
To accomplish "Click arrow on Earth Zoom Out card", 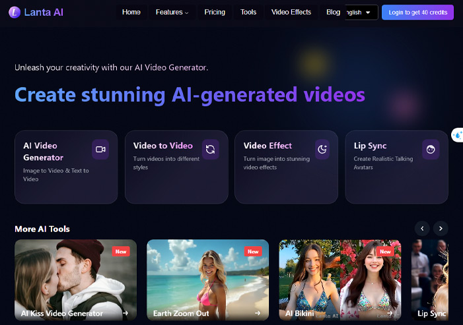I will pyautogui.click(x=258, y=313).
